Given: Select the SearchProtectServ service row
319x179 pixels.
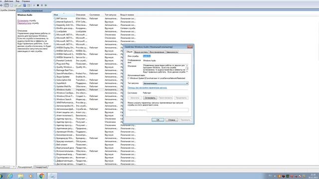Looking at the screenshot, I should point(88,74).
